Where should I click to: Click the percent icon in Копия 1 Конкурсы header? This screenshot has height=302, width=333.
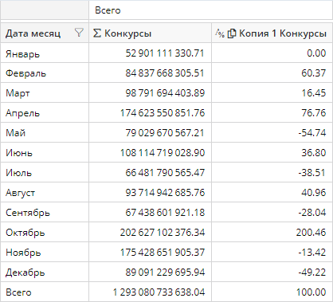pyautogui.click(x=220, y=33)
